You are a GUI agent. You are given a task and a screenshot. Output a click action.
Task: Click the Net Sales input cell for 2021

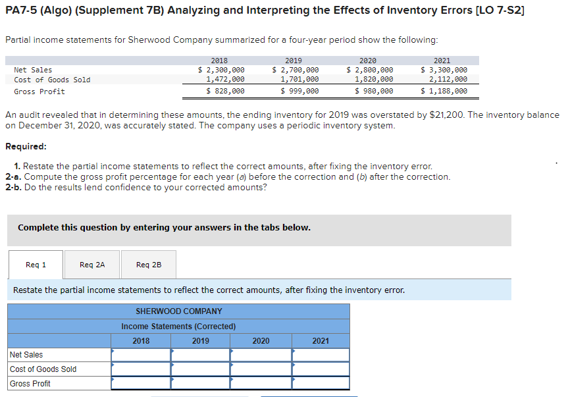coord(320,354)
